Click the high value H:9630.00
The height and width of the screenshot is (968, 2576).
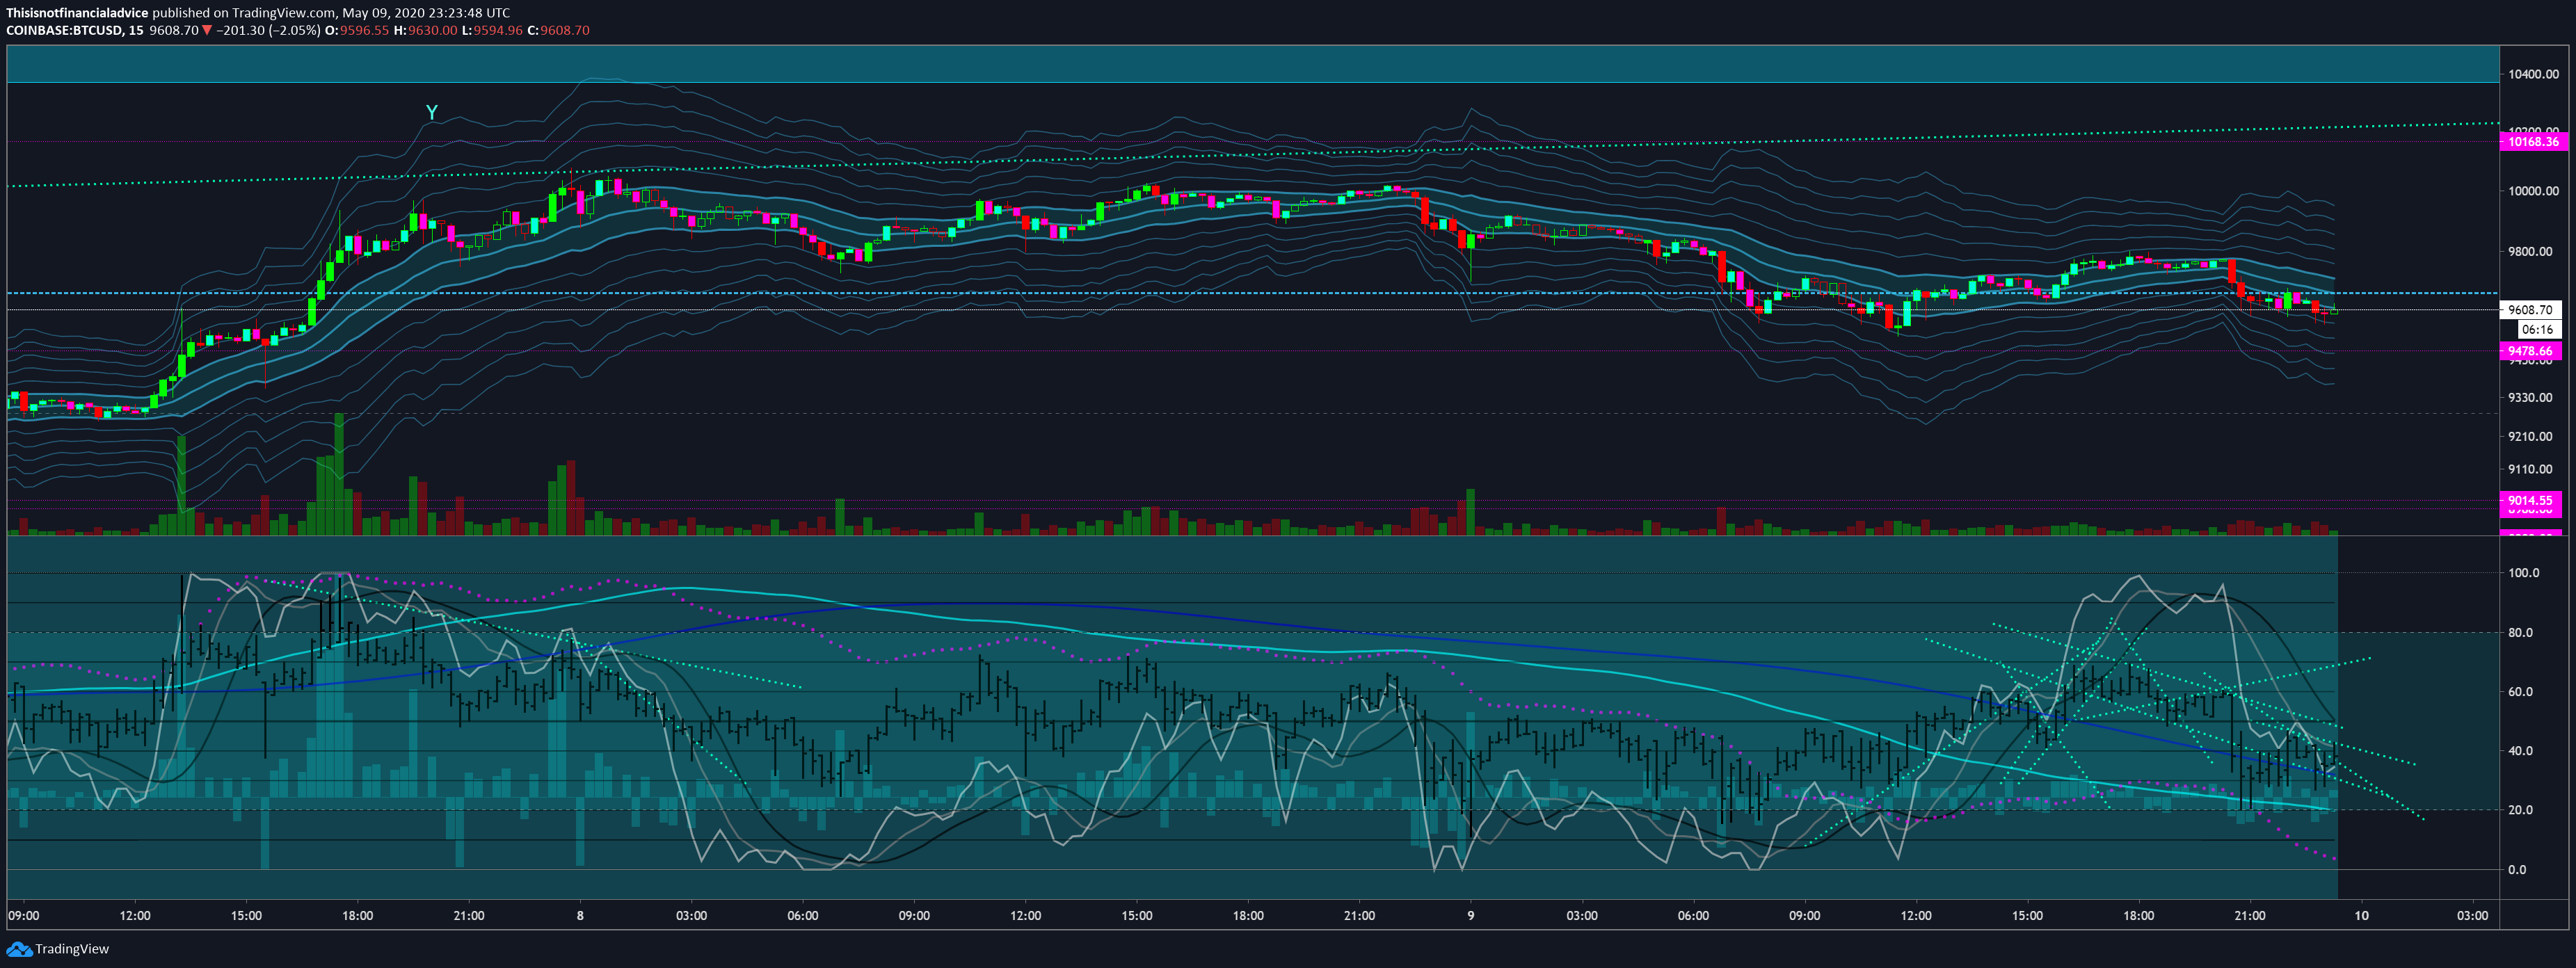pyautogui.click(x=425, y=30)
